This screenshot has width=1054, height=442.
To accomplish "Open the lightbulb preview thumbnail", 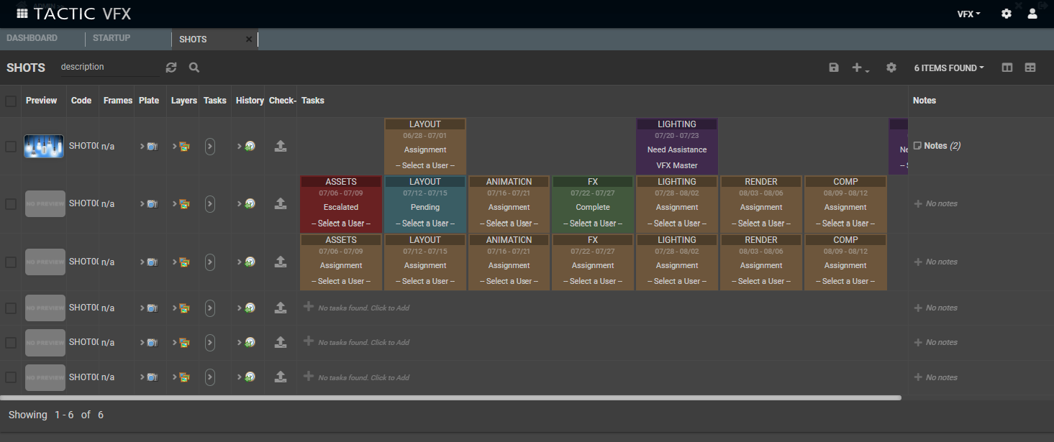I will 44,147.
